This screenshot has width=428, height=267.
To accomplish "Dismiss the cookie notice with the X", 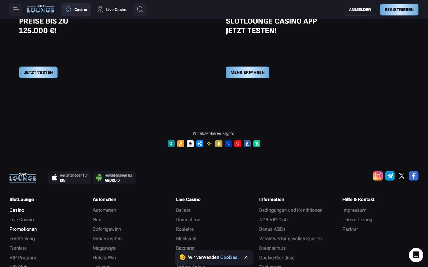I will click(246, 257).
